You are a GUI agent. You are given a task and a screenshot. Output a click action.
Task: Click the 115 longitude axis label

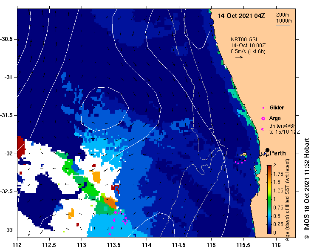click(x=211, y=245)
